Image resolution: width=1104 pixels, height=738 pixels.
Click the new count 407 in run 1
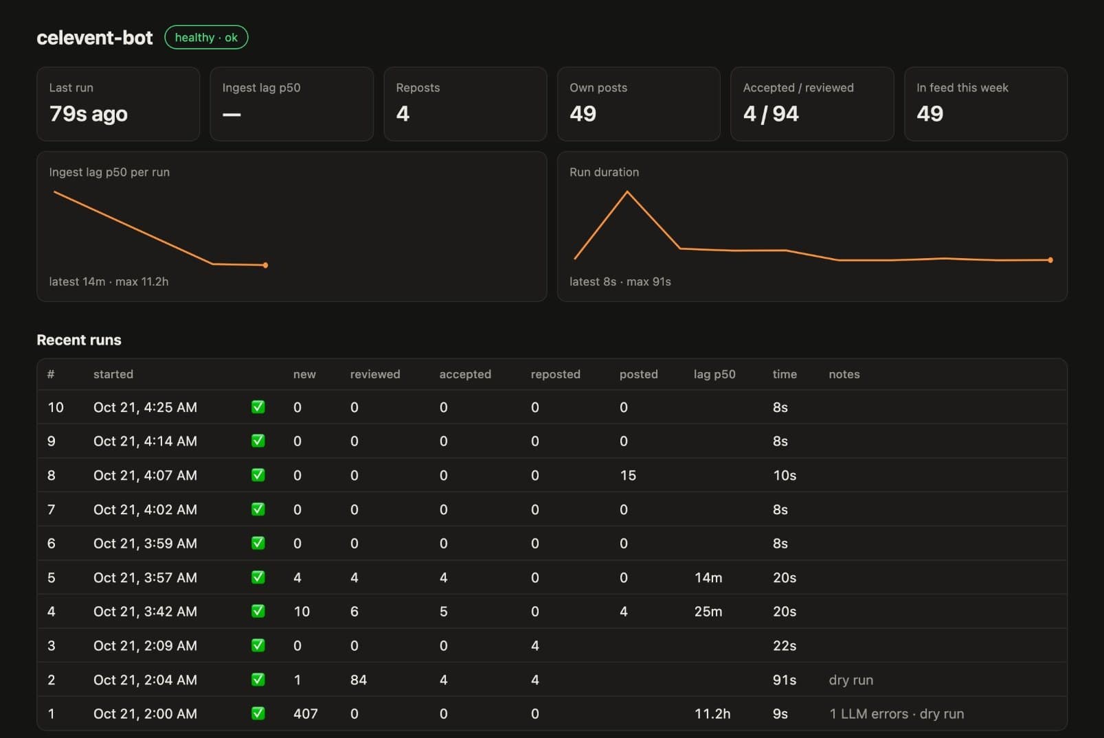tap(306, 713)
